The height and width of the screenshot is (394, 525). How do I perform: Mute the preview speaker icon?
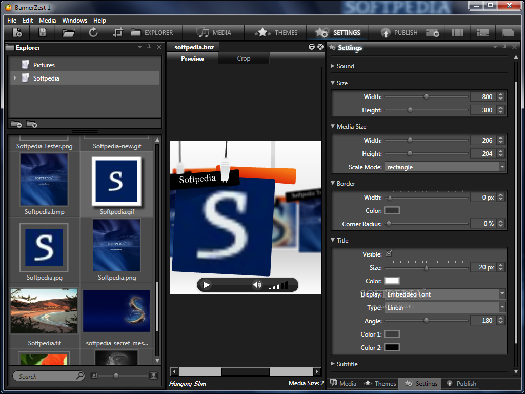[257, 285]
